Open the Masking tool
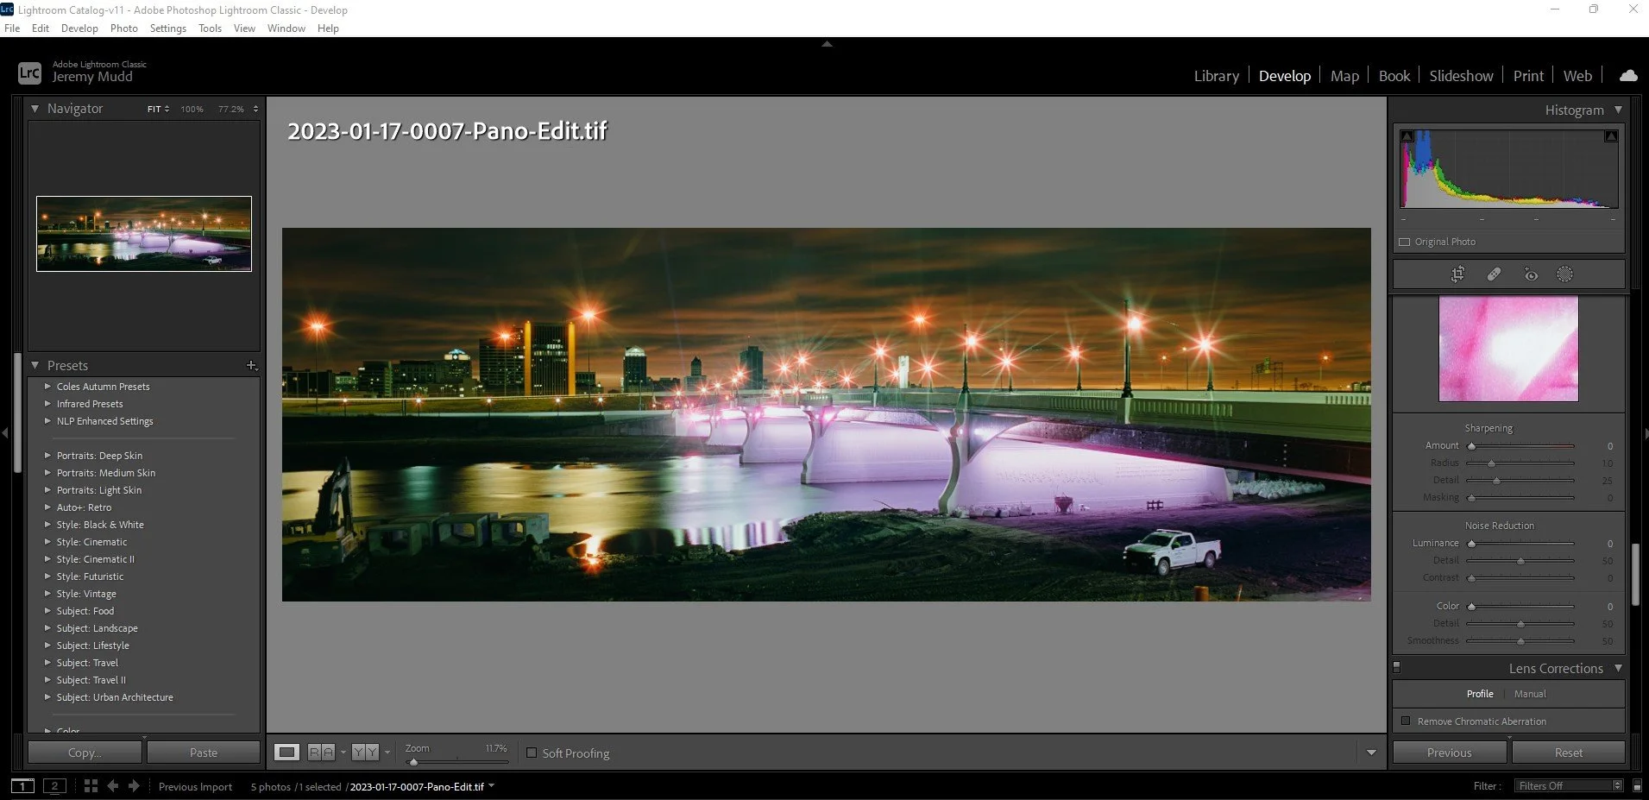The image size is (1649, 800). point(1564,274)
